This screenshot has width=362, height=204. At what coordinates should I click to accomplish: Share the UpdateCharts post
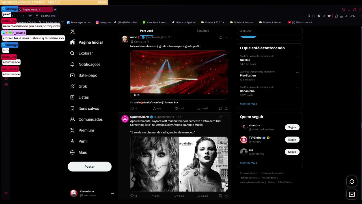pyautogui.click(x=226, y=196)
